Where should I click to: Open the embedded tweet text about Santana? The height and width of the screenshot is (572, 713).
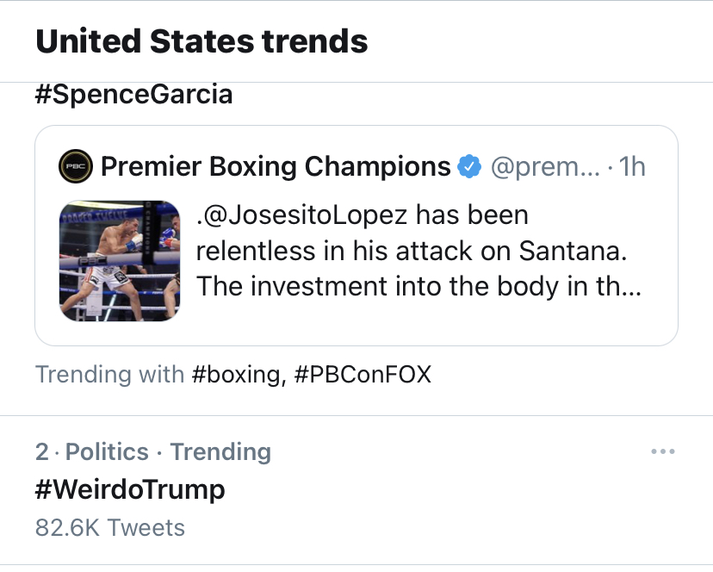(418, 252)
